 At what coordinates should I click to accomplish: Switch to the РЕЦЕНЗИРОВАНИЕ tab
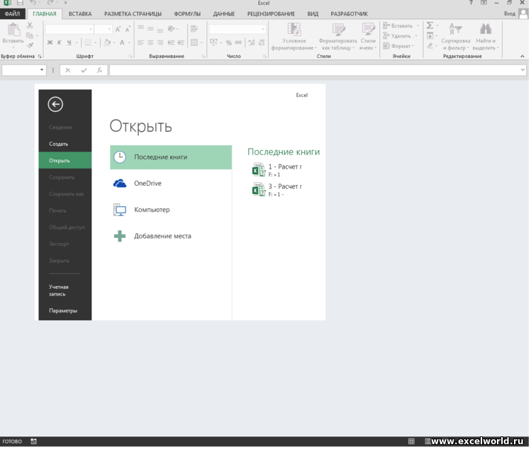271,14
